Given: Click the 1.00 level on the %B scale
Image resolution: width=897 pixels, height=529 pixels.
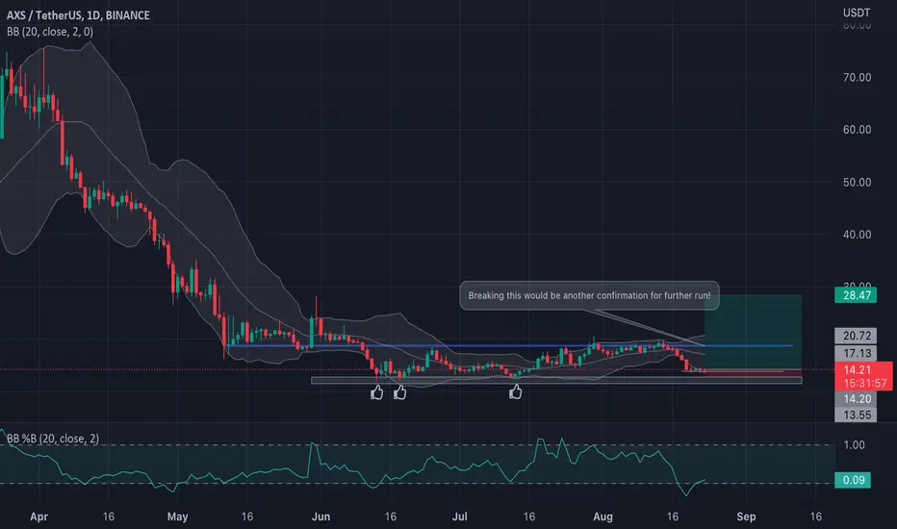Looking at the screenshot, I should point(854,445).
